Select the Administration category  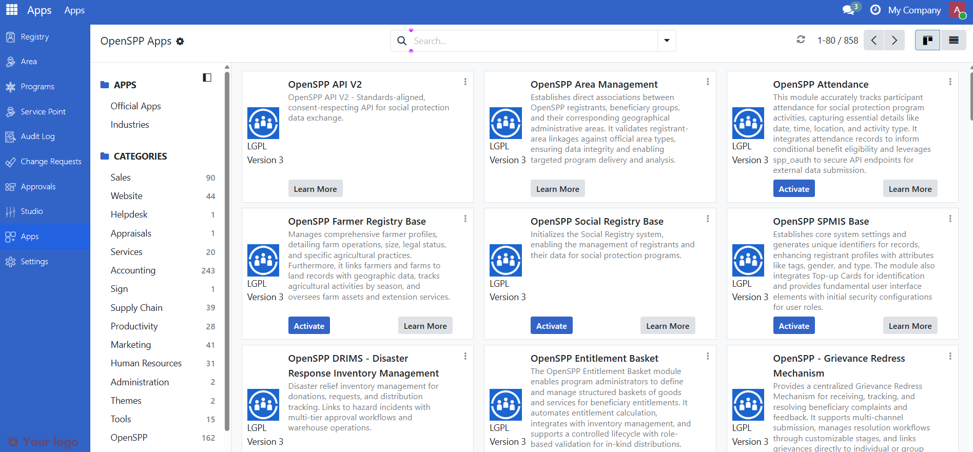coord(162,382)
